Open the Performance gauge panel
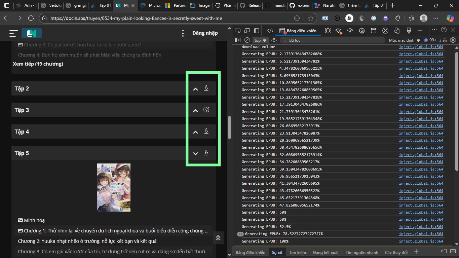 click(x=350, y=31)
